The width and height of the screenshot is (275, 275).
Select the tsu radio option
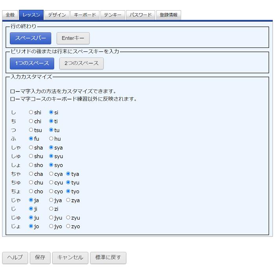coord(31,130)
